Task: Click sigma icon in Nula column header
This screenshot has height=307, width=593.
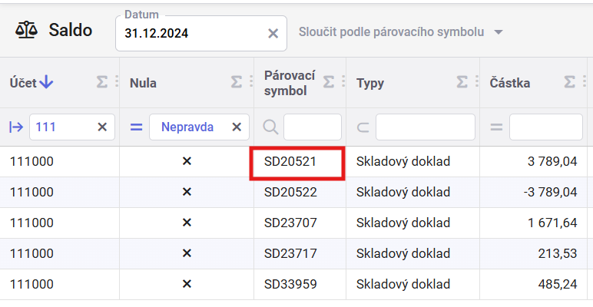Action: pyautogui.click(x=237, y=81)
